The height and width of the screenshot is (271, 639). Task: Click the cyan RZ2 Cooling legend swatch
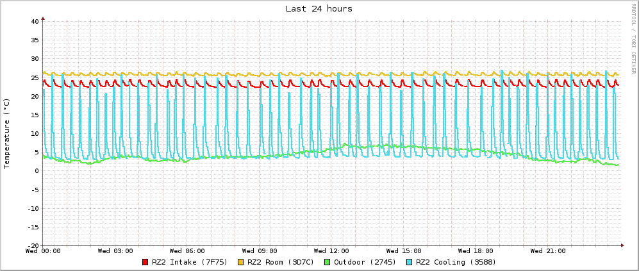click(410, 262)
